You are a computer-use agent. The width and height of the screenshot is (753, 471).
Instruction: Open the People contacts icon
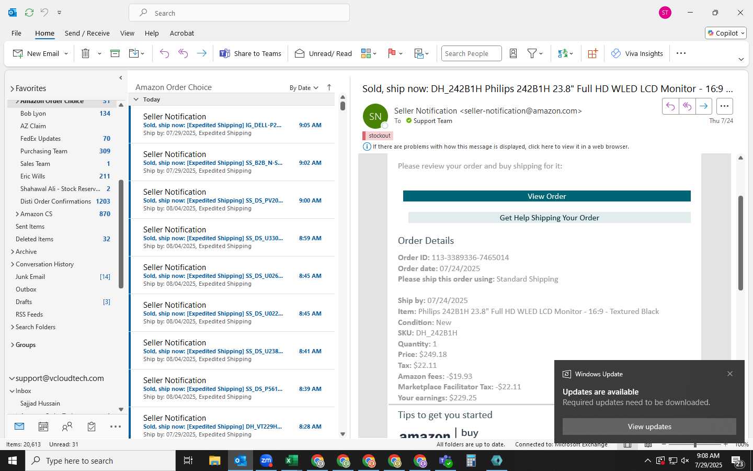[67, 427]
